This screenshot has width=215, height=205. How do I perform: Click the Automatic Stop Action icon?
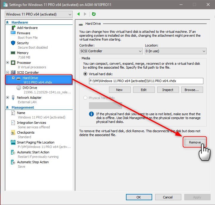[x=13, y=162]
